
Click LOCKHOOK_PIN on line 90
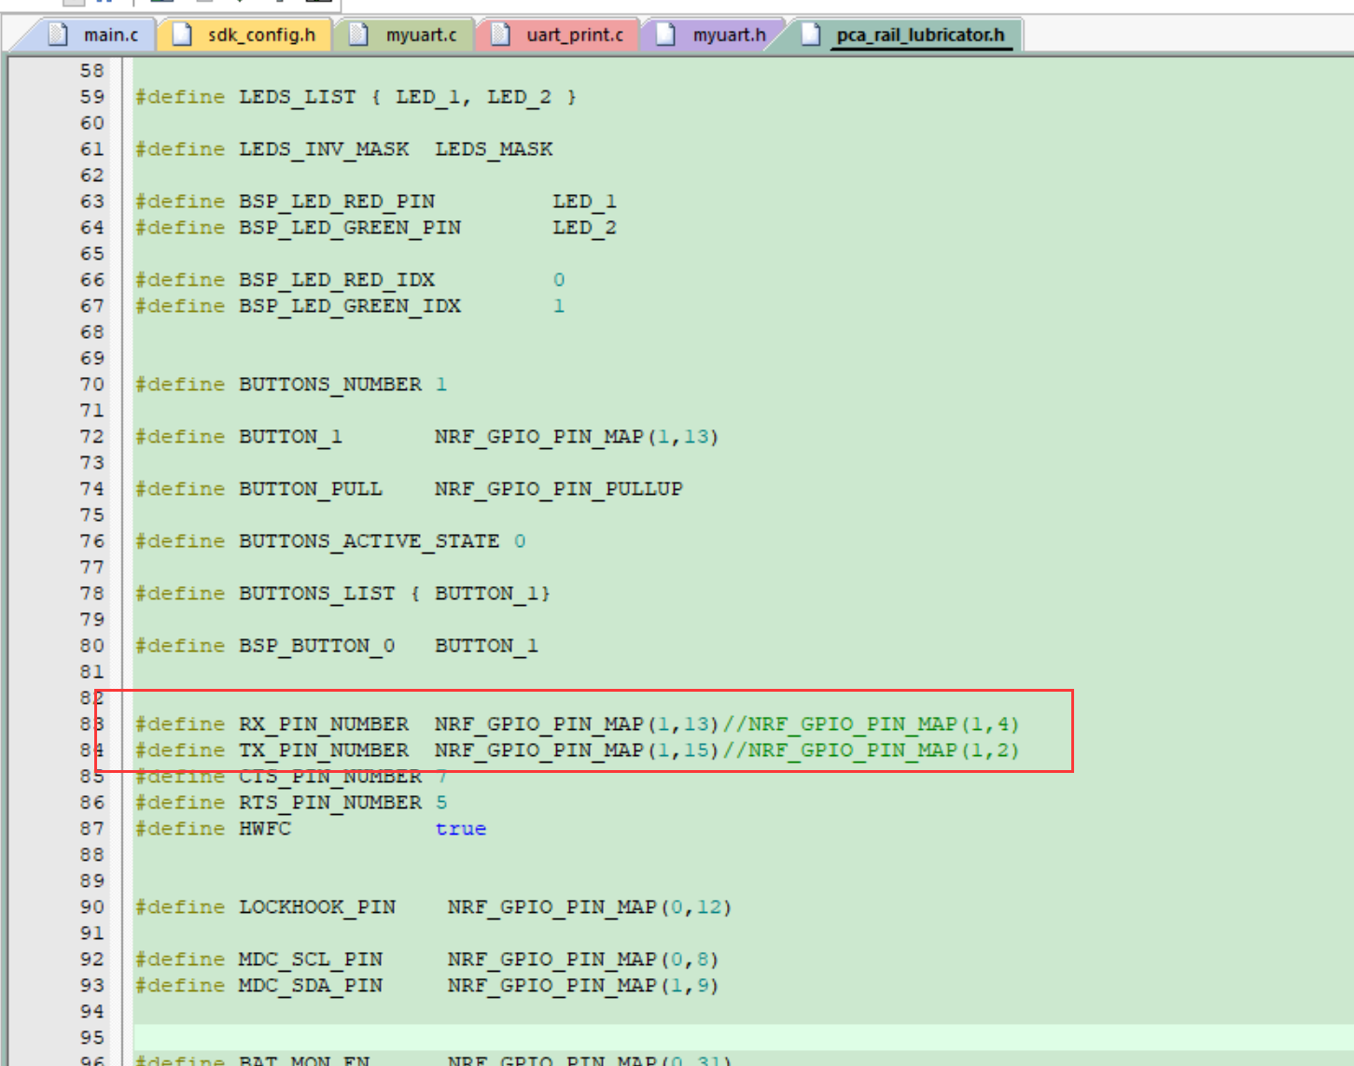pyautogui.click(x=317, y=907)
